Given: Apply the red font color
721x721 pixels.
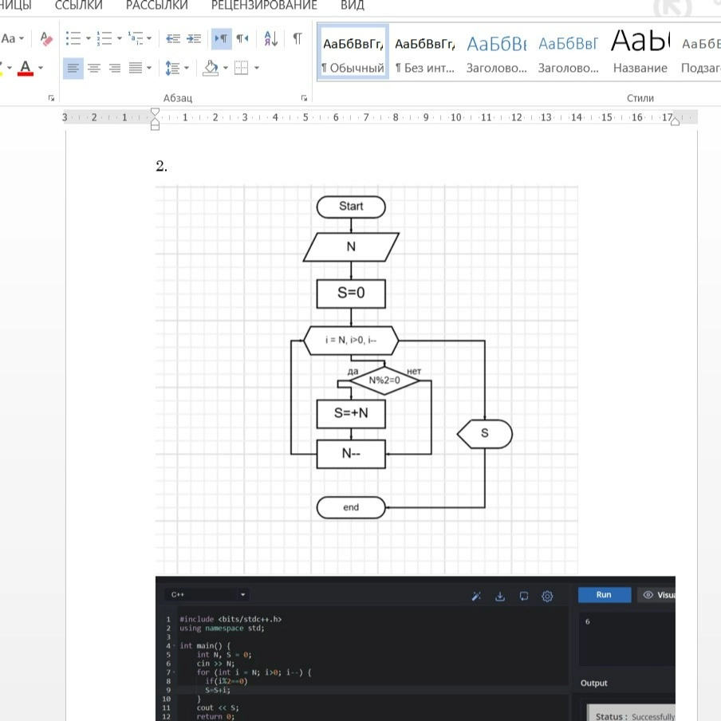Looking at the screenshot, I should pos(26,68).
